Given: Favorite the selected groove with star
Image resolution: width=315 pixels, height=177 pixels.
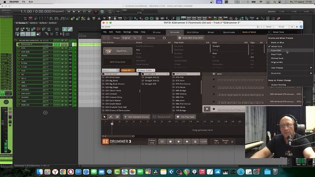Looking at the screenshot, I should [214, 109].
